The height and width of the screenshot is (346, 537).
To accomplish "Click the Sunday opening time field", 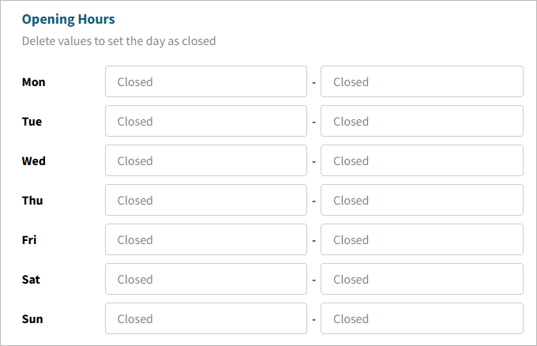I will (x=205, y=318).
